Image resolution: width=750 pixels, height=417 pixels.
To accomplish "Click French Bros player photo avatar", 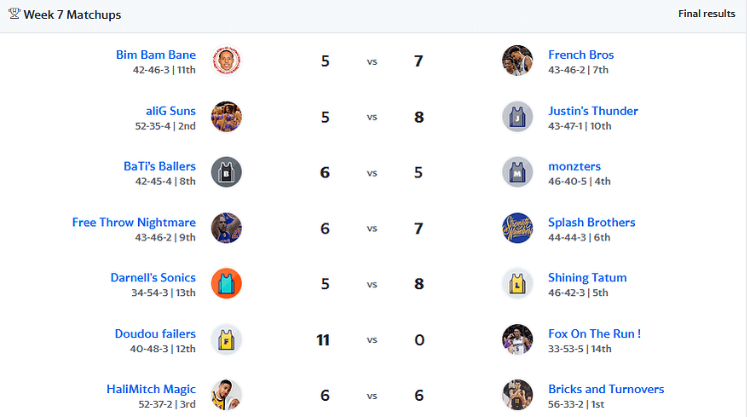I will 517,61.
